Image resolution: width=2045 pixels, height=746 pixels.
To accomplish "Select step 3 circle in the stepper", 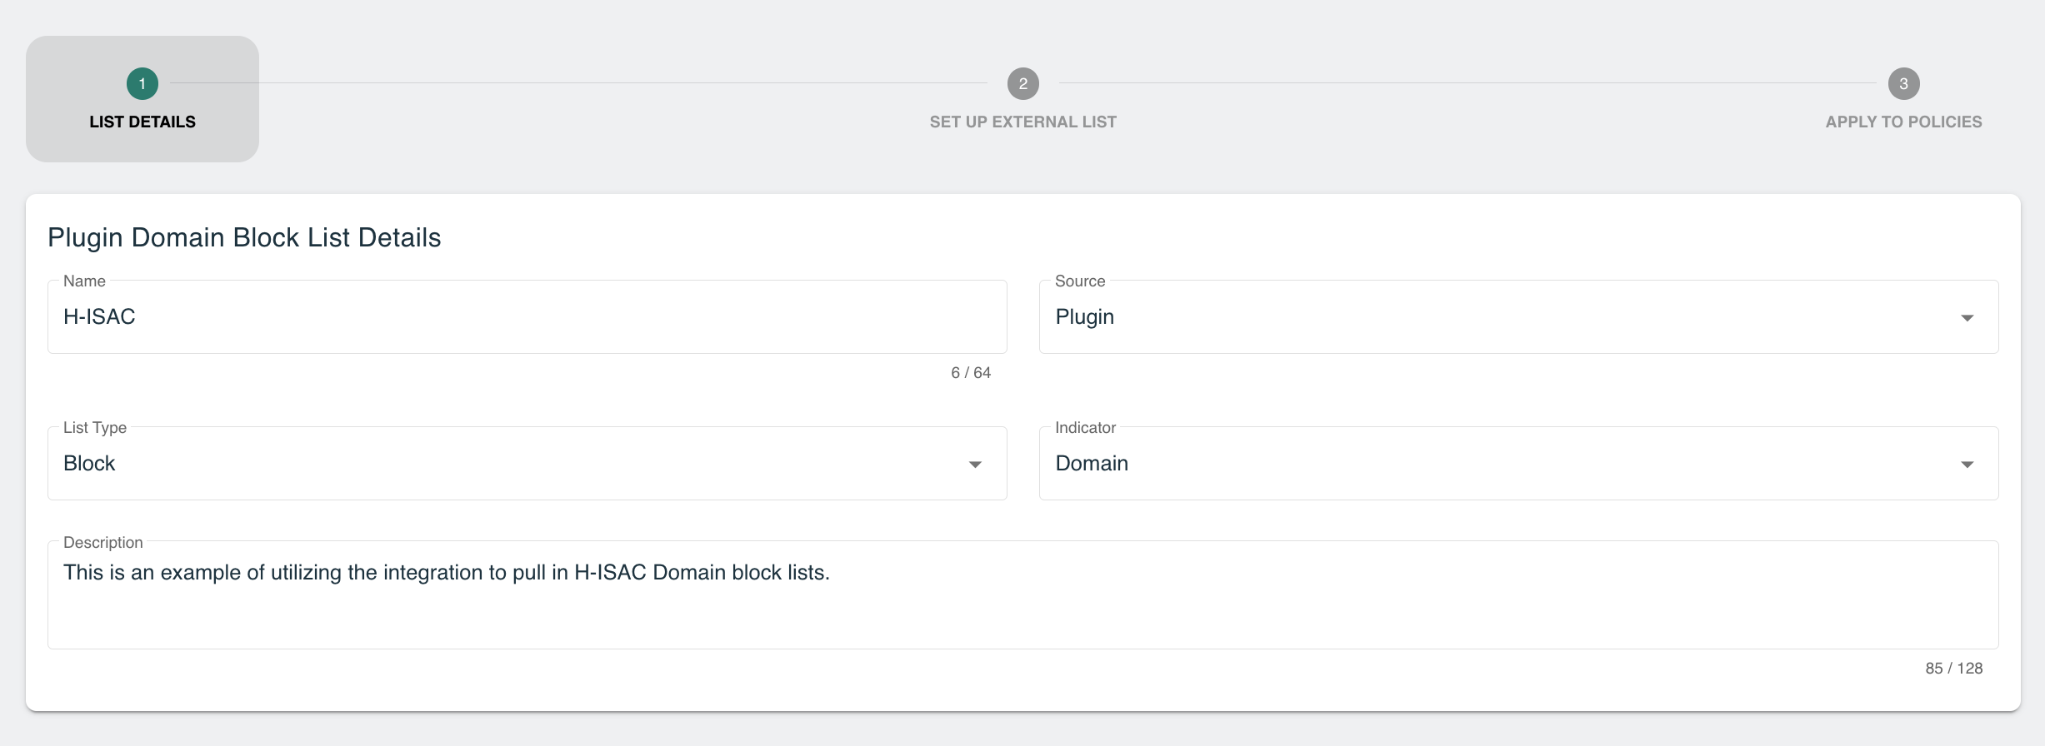I will coord(1903,83).
